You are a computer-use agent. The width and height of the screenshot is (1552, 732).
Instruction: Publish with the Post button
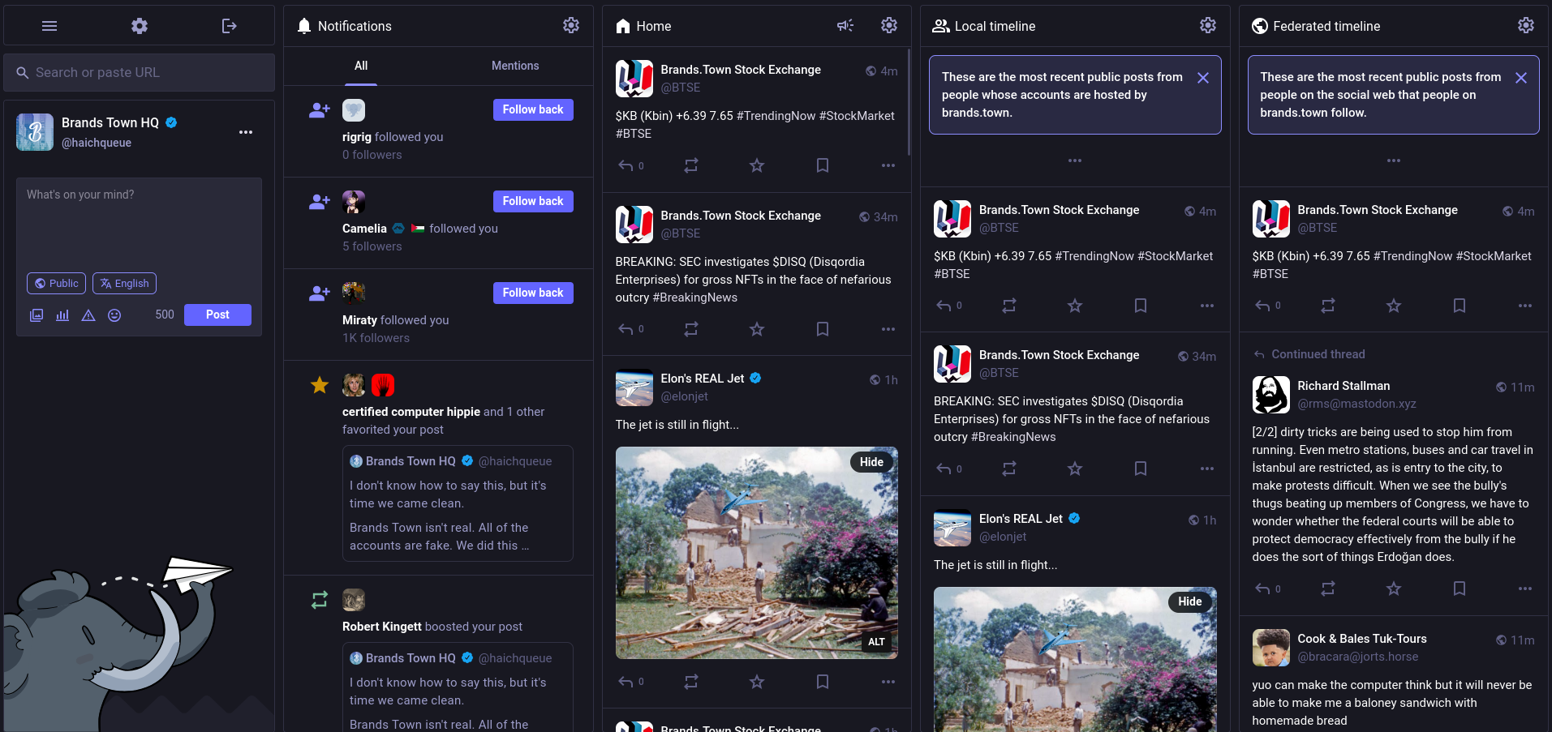217,315
